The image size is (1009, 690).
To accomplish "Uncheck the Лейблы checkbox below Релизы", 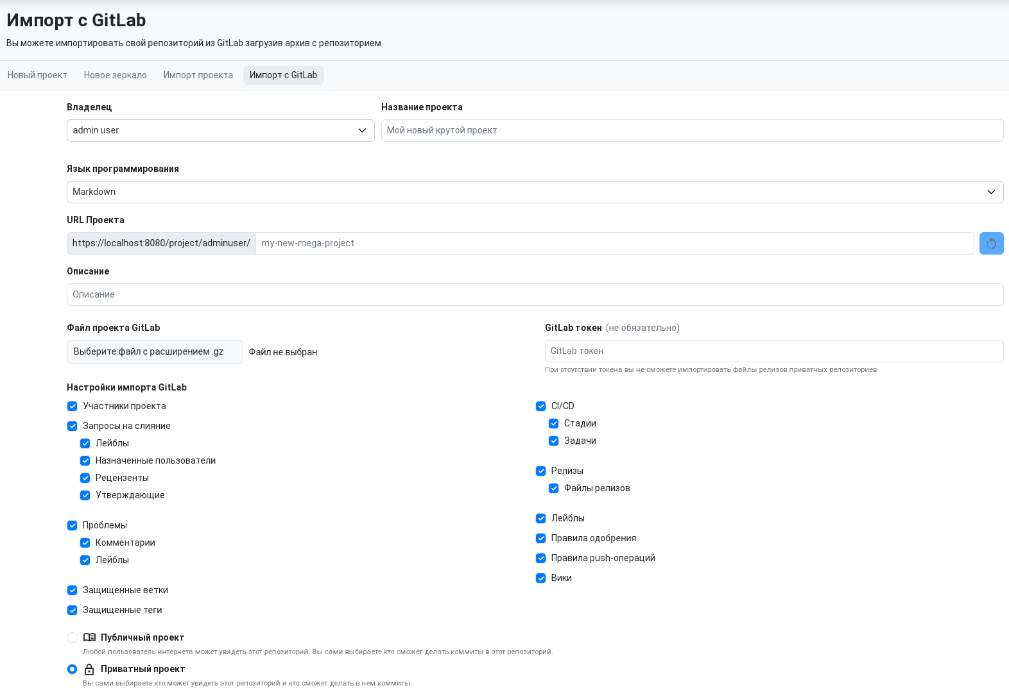I will click(x=541, y=518).
